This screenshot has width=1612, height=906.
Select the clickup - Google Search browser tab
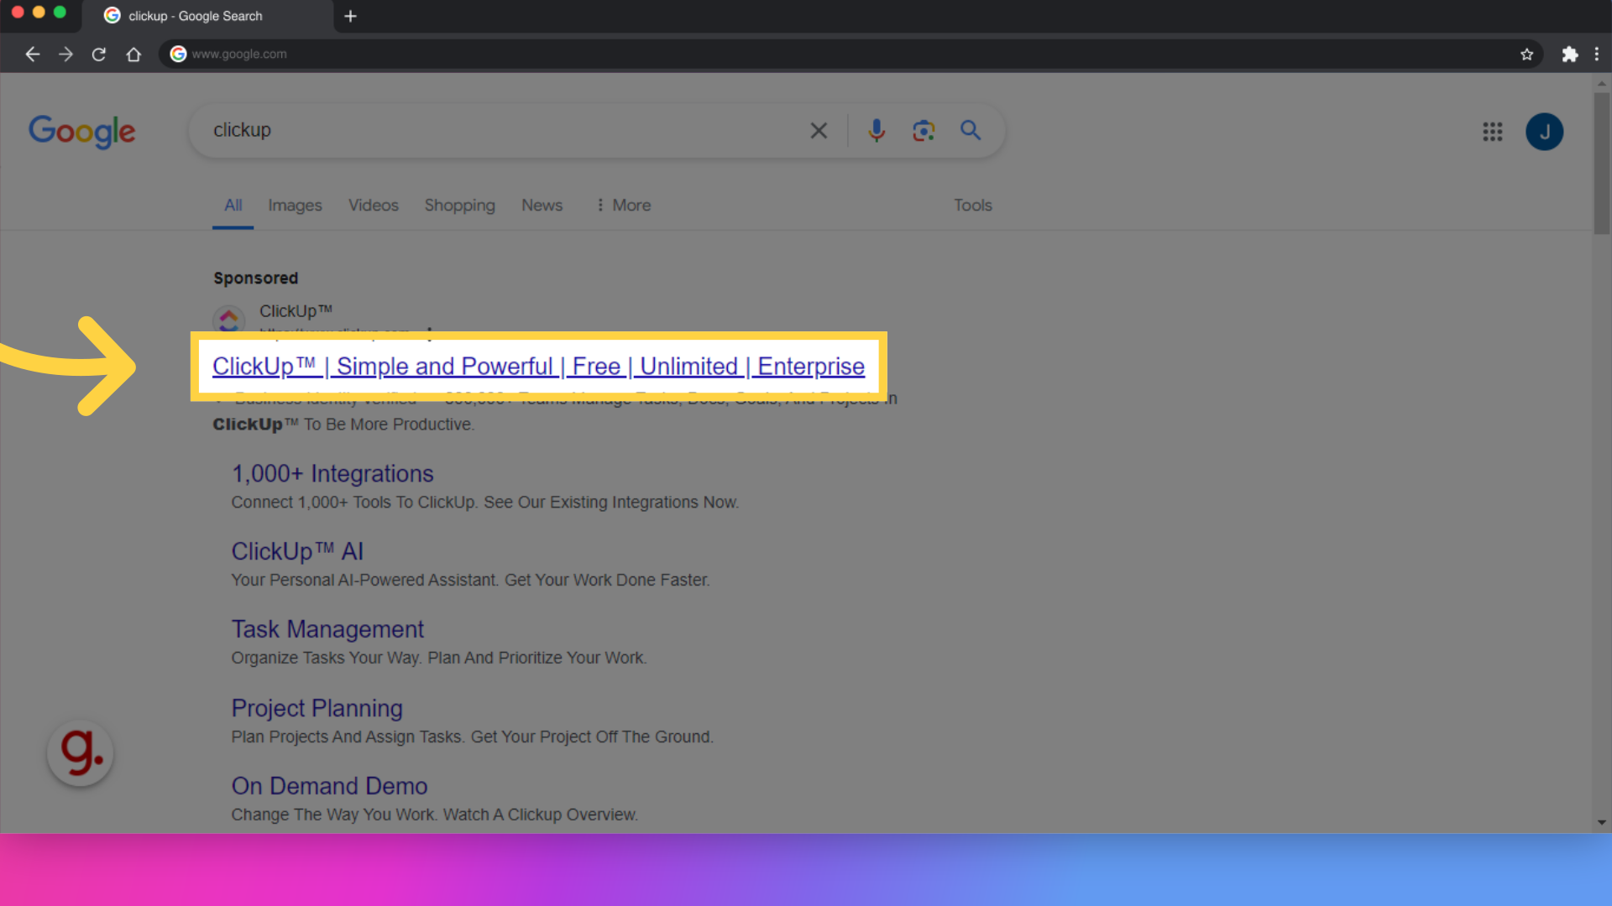pyautogui.click(x=207, y=16)
